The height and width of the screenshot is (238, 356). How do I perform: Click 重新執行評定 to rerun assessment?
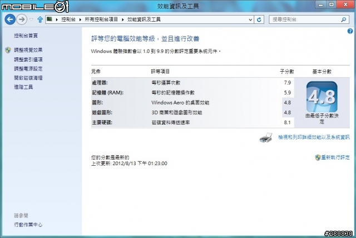(x=335, y=157)
